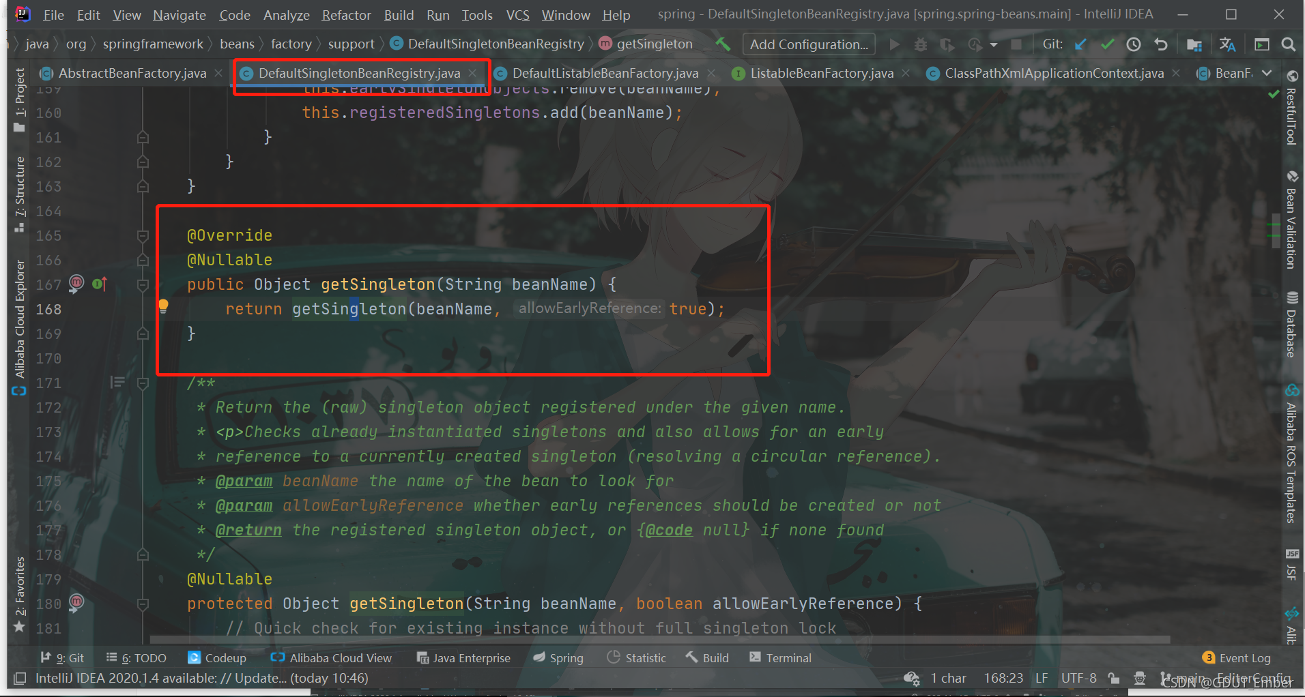Click horizontal scrollbar below the editor
Viewport: 1305px width, 697px height.
(659, 640)
